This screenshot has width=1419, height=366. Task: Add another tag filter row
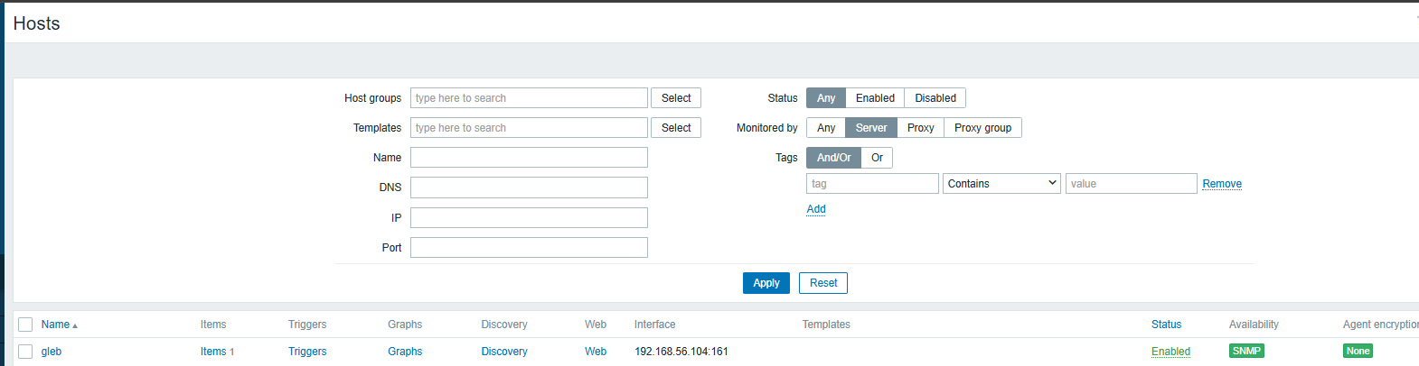coord(815,209)
